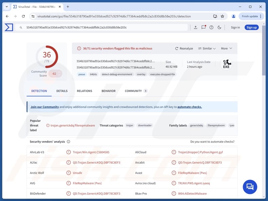
Task: Click the hash search input field
Action: [105, 28]
